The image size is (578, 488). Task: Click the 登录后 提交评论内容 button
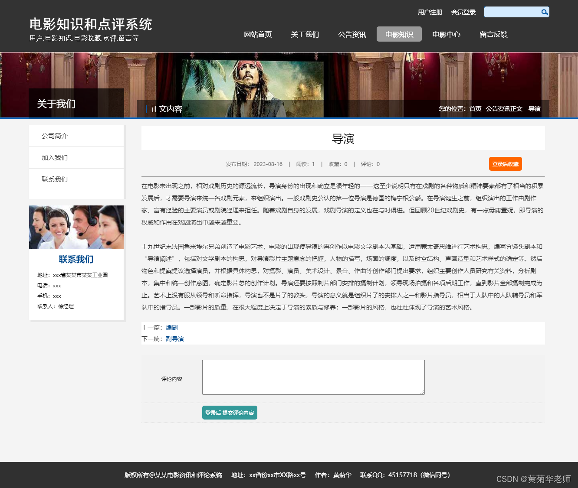coord(230,413)
